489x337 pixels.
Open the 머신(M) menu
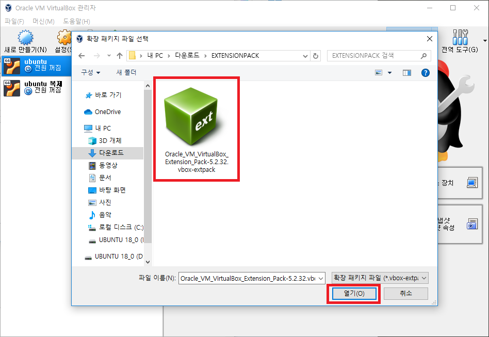pos(44,21)
